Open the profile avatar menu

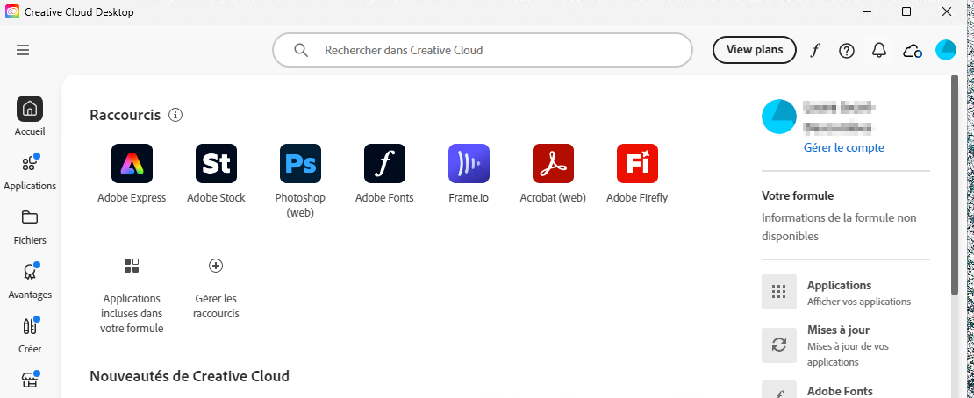(x=945, y=50)
